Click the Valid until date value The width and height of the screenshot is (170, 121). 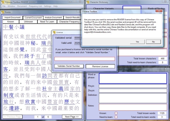(x=77, y=43)
